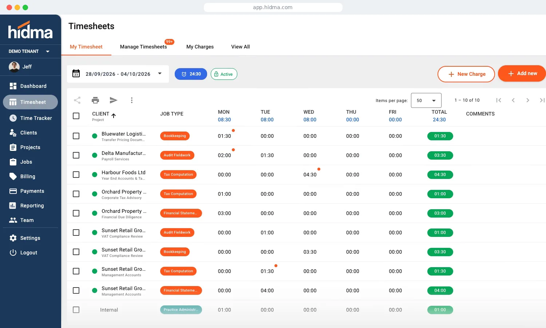Open Reporting chart icon

13,206
